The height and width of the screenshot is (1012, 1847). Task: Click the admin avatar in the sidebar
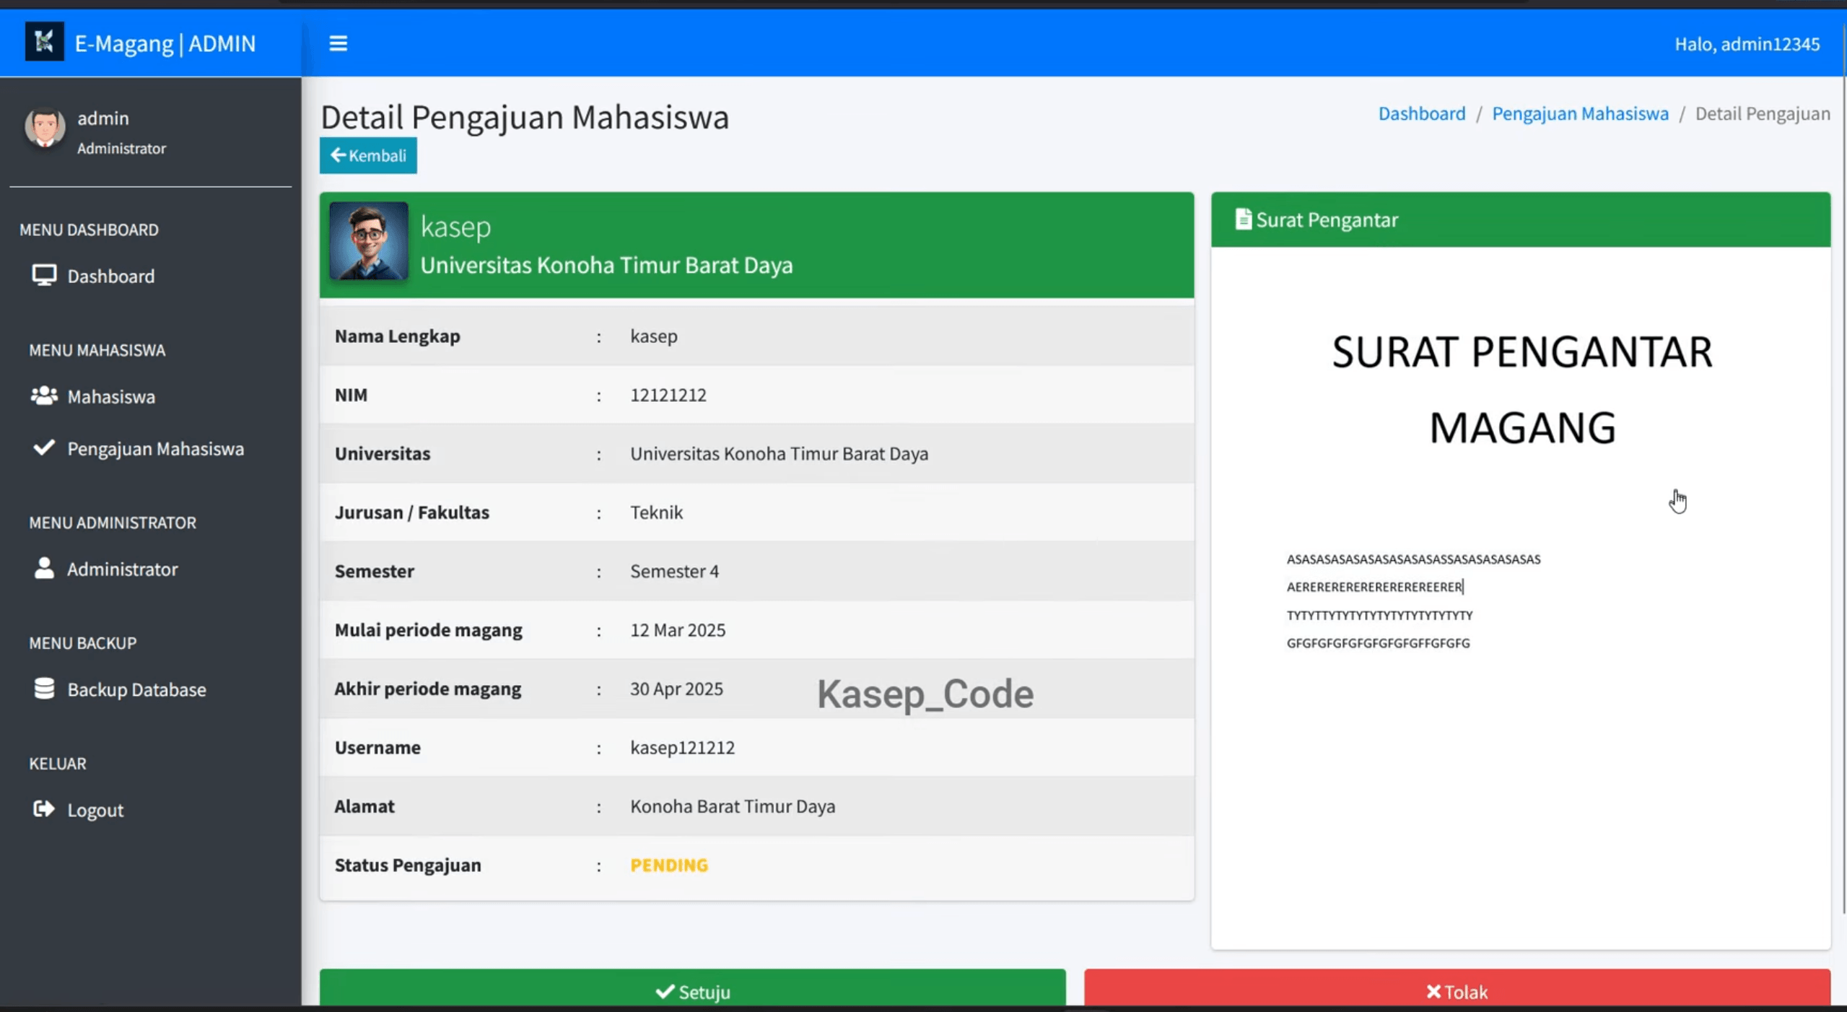[x=45, y=127]
